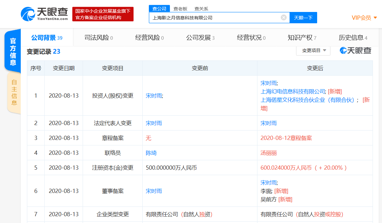The width and height of the screenshot is (382, 223).
Task: Click the 章程备案 change item cell
Action: pos(113,138)
